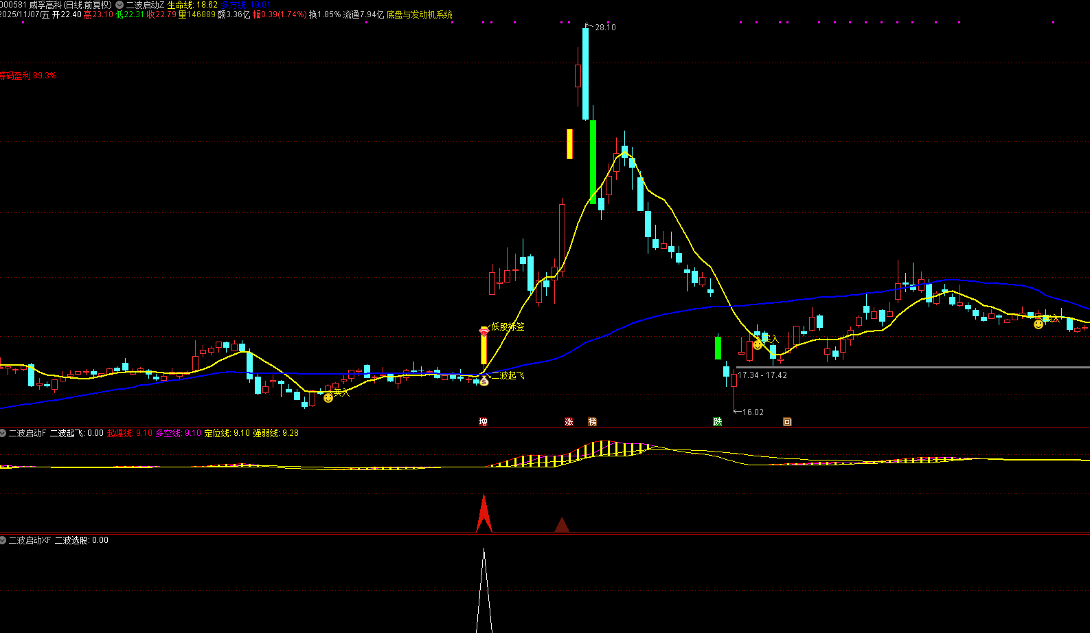Click the money bag icon beside 二波起飞
The image size is (1090, 633).
(484, 380)
